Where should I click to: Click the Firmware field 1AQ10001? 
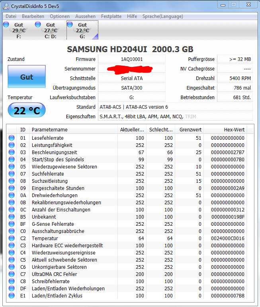(132, 59)
